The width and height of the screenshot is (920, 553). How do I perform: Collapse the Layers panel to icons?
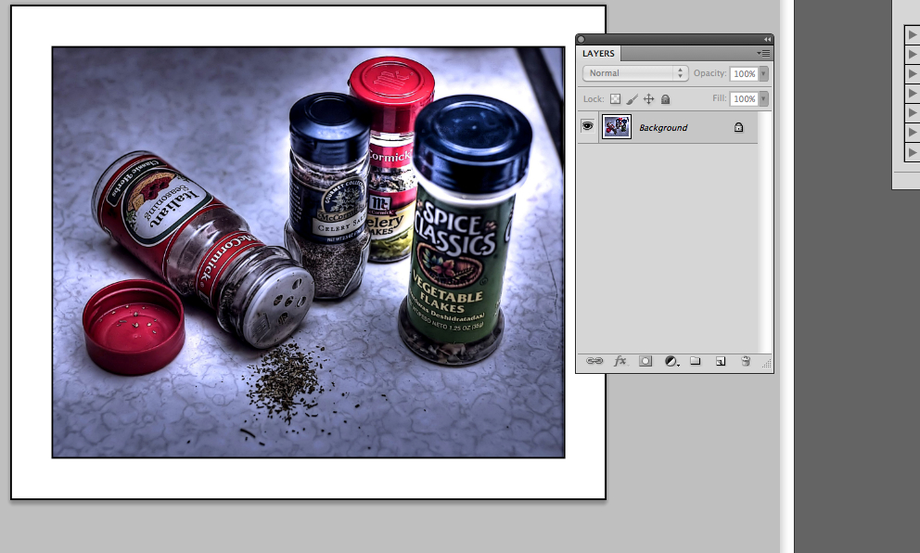[x=767, y=39]
